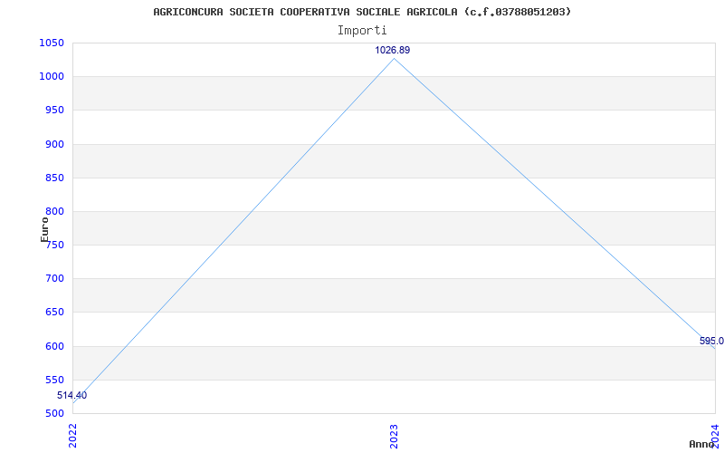Select the 595.0 data label
Image resolution: width=724 pixels, height=453 pixels.
pyautogui.click(x=711, y=342)
